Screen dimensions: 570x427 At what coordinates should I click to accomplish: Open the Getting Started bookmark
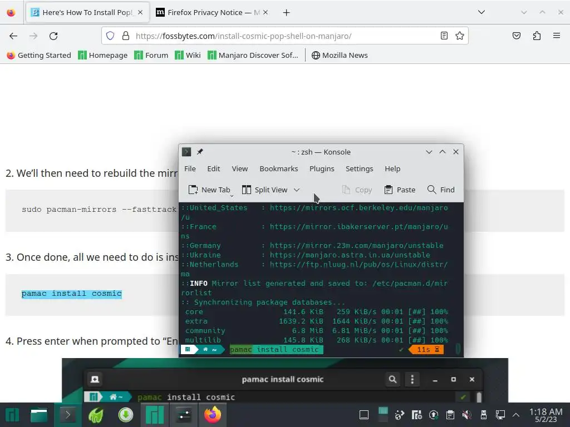tap(39, 55)
